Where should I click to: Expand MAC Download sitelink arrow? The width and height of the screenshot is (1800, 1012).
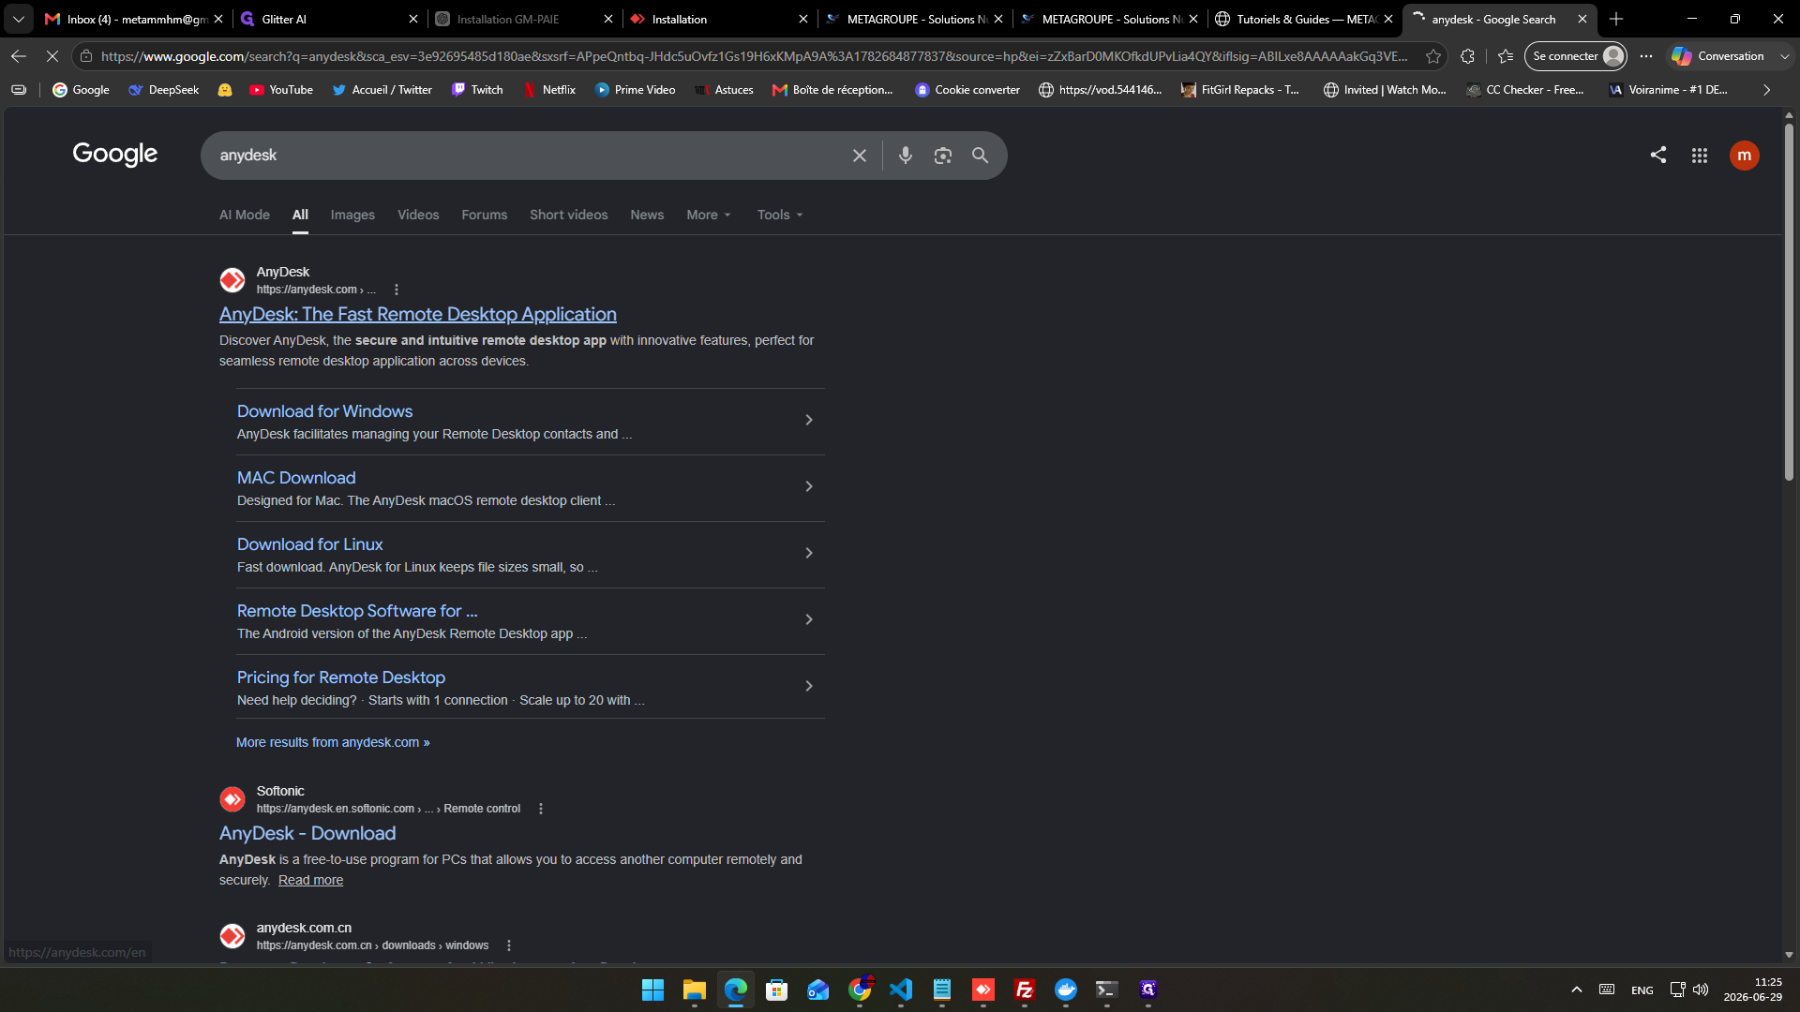[808, 487]
